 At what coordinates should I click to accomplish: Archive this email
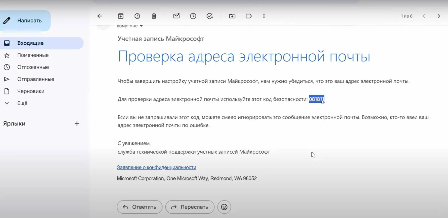(x=121, y=16)
